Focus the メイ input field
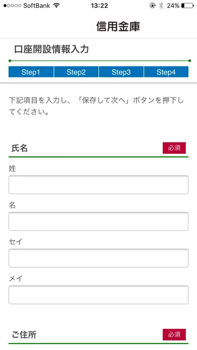 tap(98, 295)
